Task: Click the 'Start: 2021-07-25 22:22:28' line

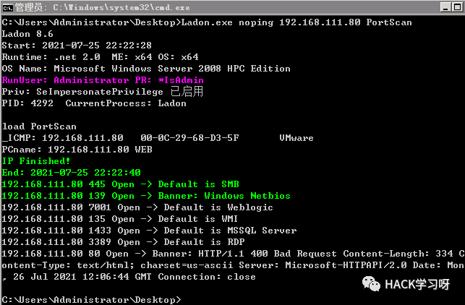Action: (x=77, y=46)
